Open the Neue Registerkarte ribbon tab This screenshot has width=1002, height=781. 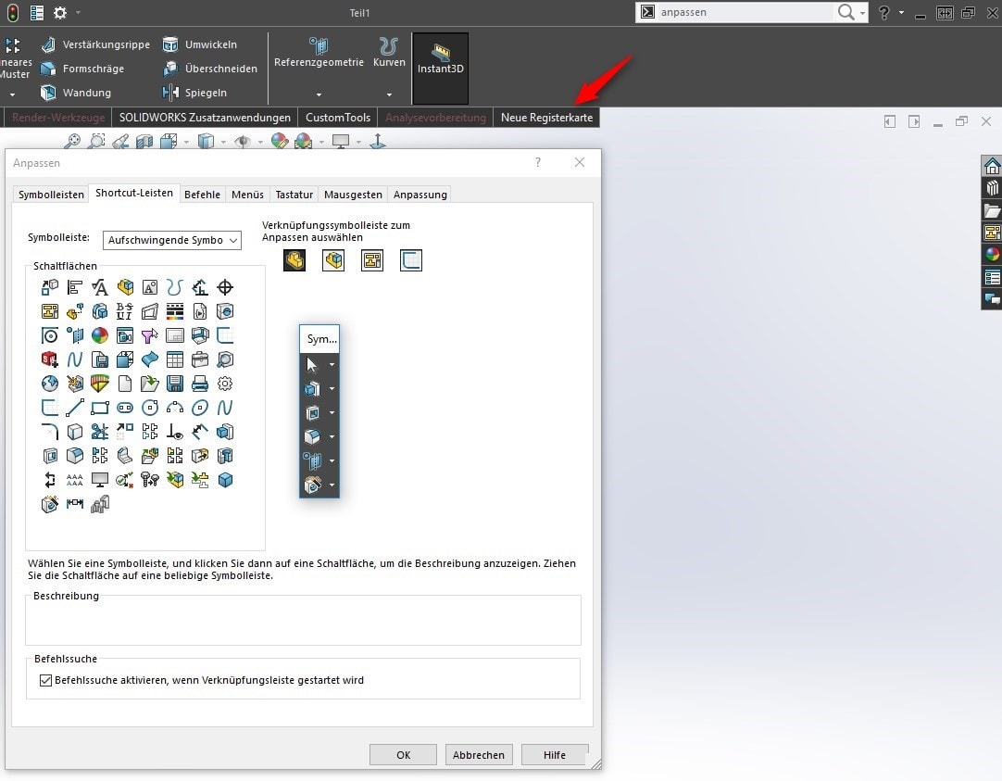[x=546, y=118]
